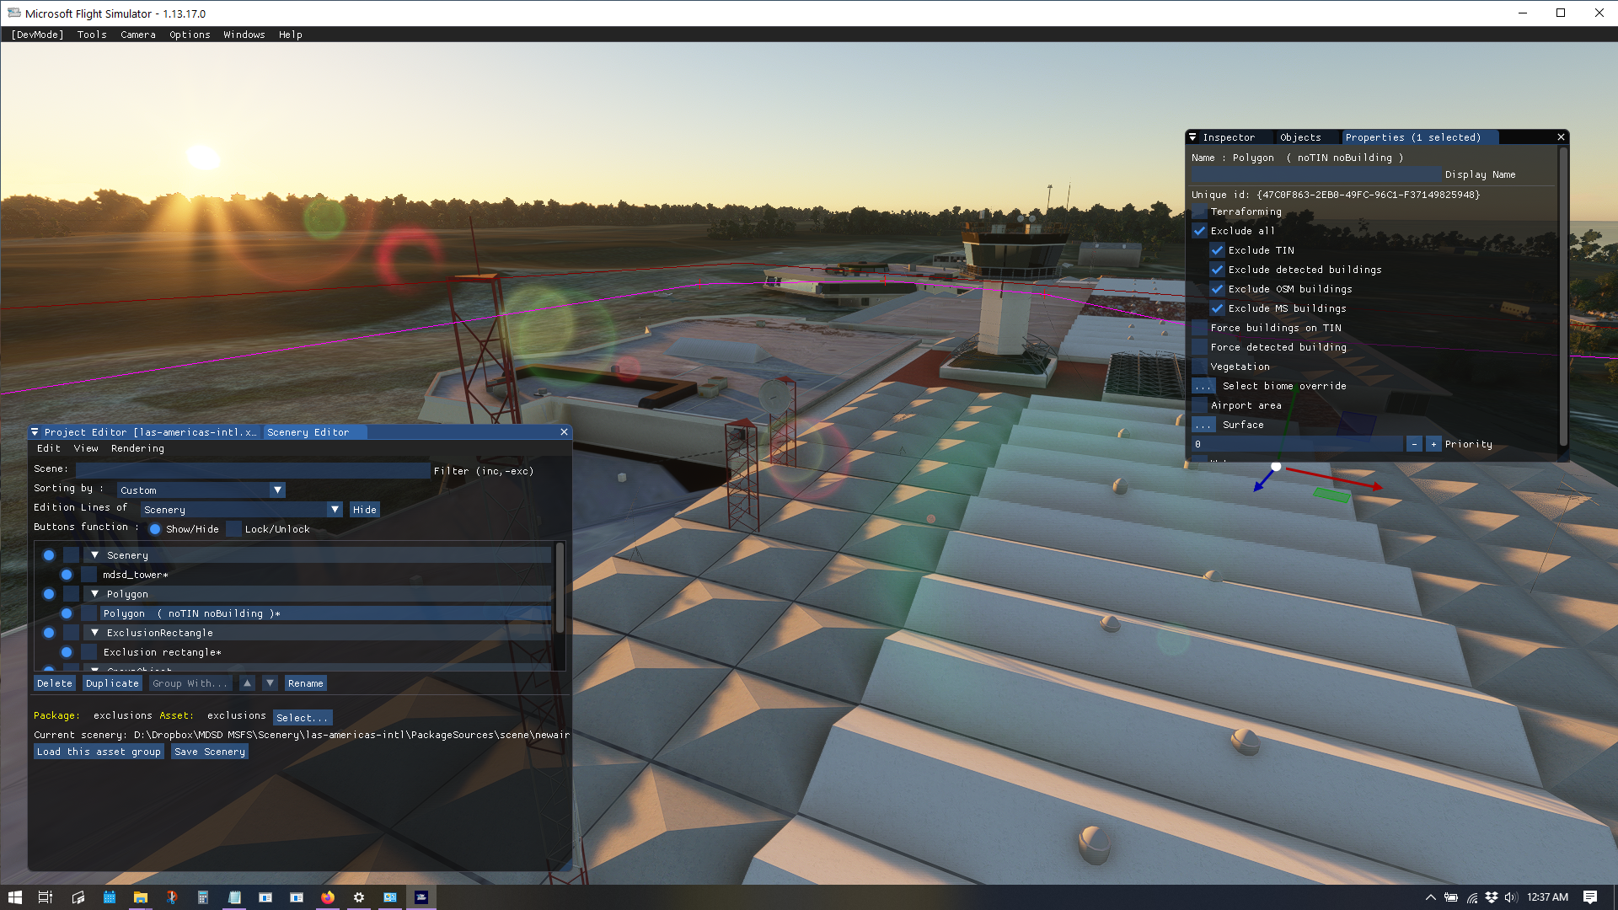Screen dimensions: 1618x910
Task: Select the Show/Hide buttons function radio
Action: (155, 529)
